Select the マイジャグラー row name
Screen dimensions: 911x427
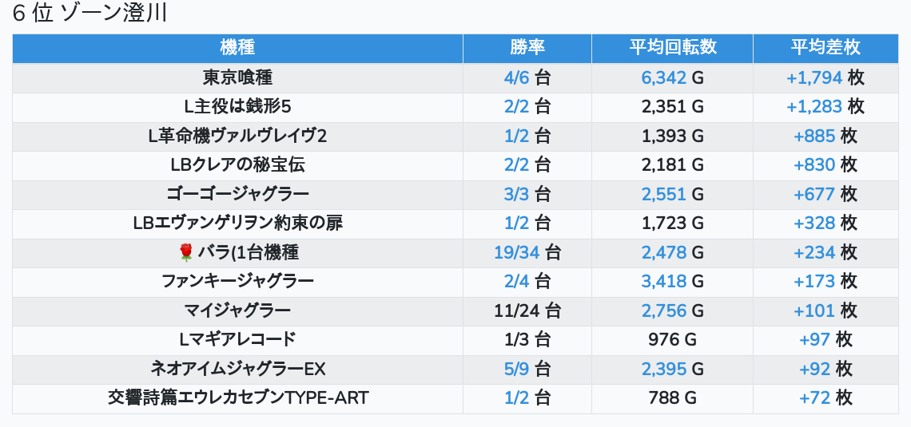pos(237,311)
